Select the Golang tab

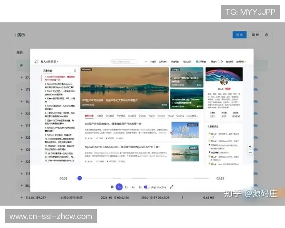(180, 116)
